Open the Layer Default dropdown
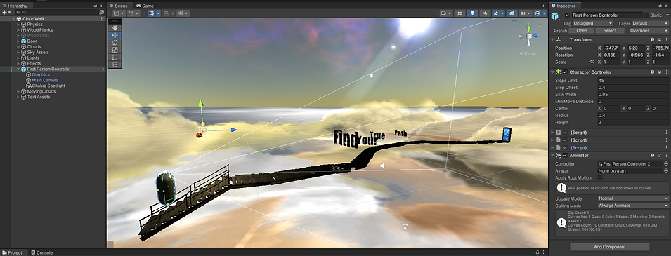The image size is (671, 256). click(x=650, y=23)
